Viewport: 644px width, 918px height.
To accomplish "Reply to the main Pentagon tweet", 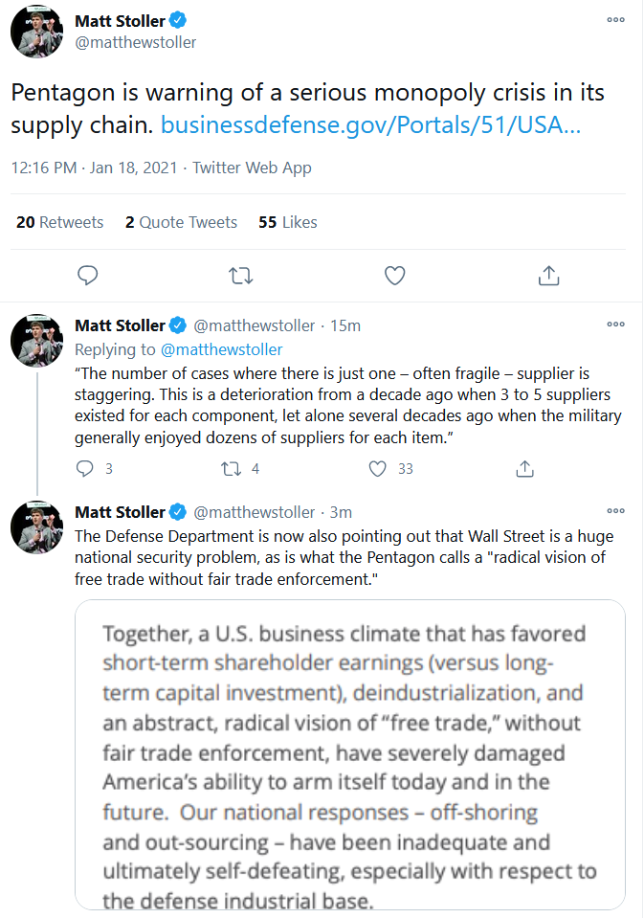I will [88, 275].
